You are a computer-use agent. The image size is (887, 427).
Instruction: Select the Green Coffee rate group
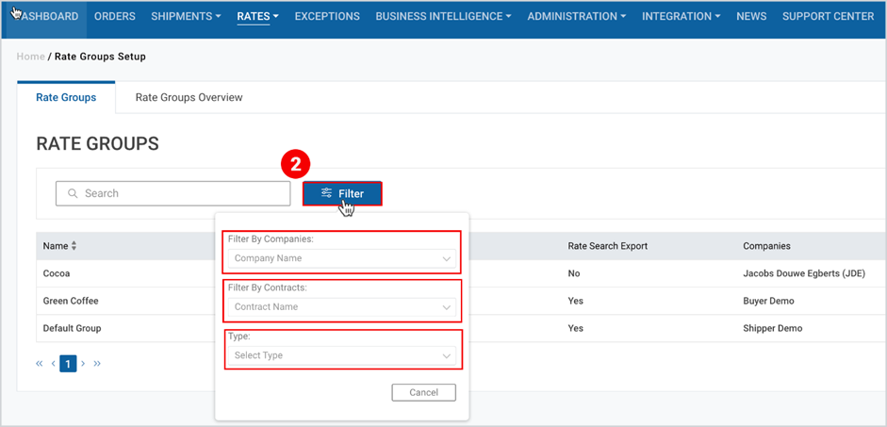click(x=71, y=301)
